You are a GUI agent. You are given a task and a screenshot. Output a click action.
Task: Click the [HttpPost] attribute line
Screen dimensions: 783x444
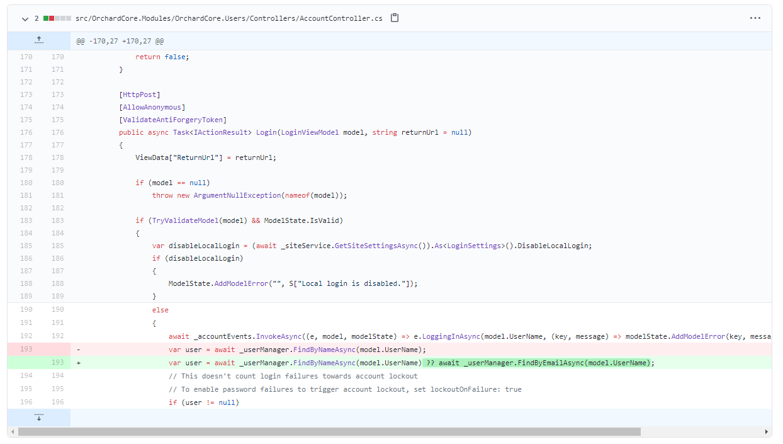[x=140, y=94]
